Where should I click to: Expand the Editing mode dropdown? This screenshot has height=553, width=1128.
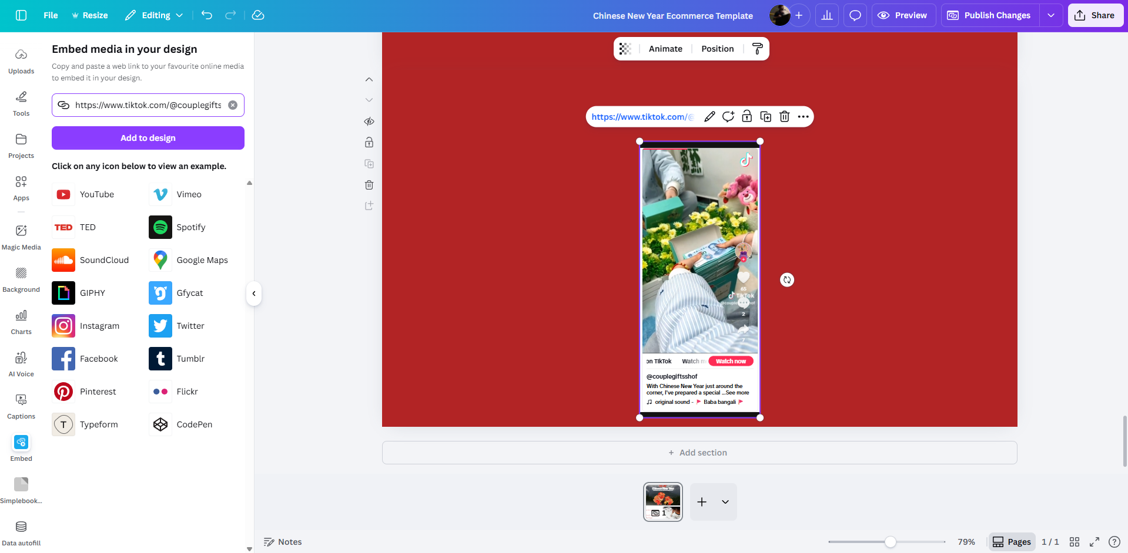179,15
